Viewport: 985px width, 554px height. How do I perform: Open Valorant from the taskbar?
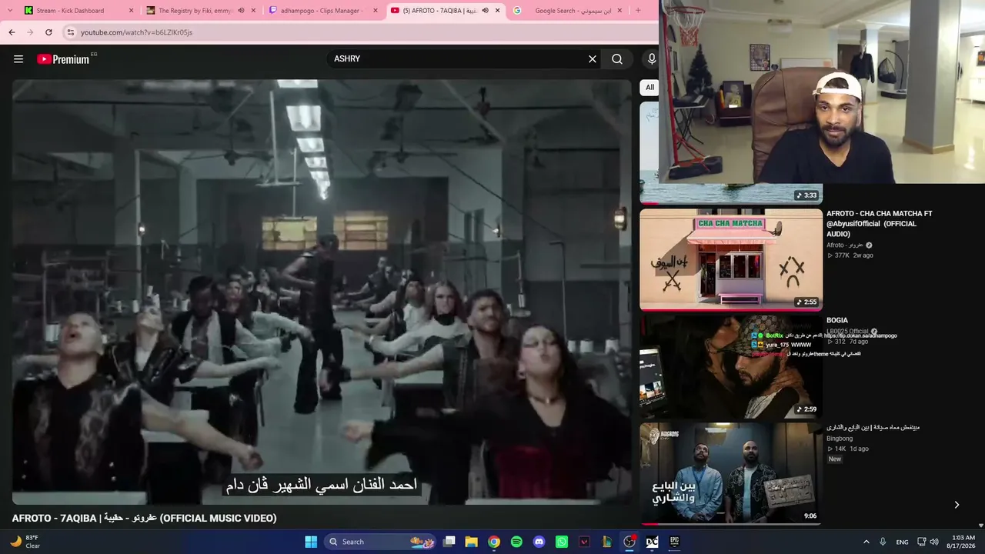click(x=584, y=542)
